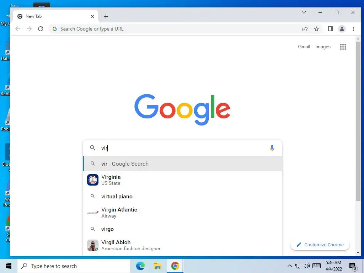364x273 pixels.
Task: Open a new tab with the plus button
Action: (x=106, y=16)
